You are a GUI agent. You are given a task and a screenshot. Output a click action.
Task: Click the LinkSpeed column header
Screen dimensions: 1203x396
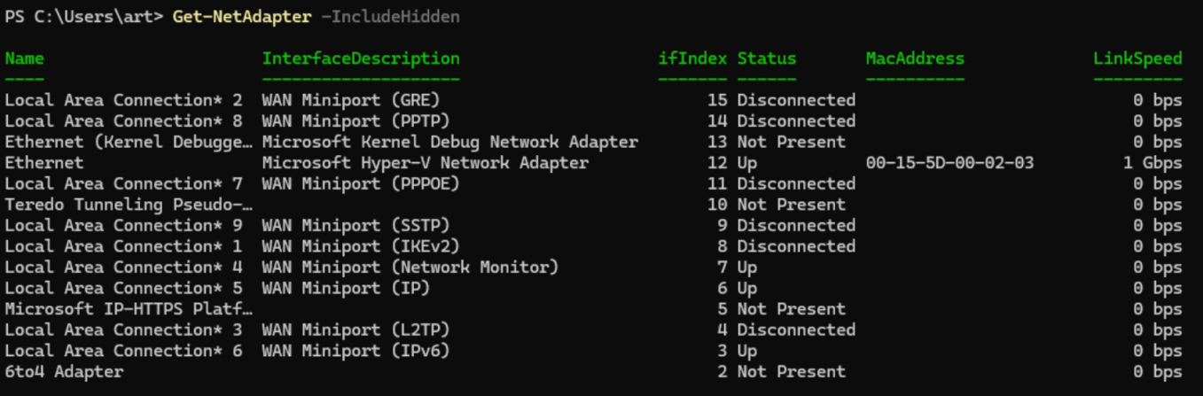[1137, 58]
